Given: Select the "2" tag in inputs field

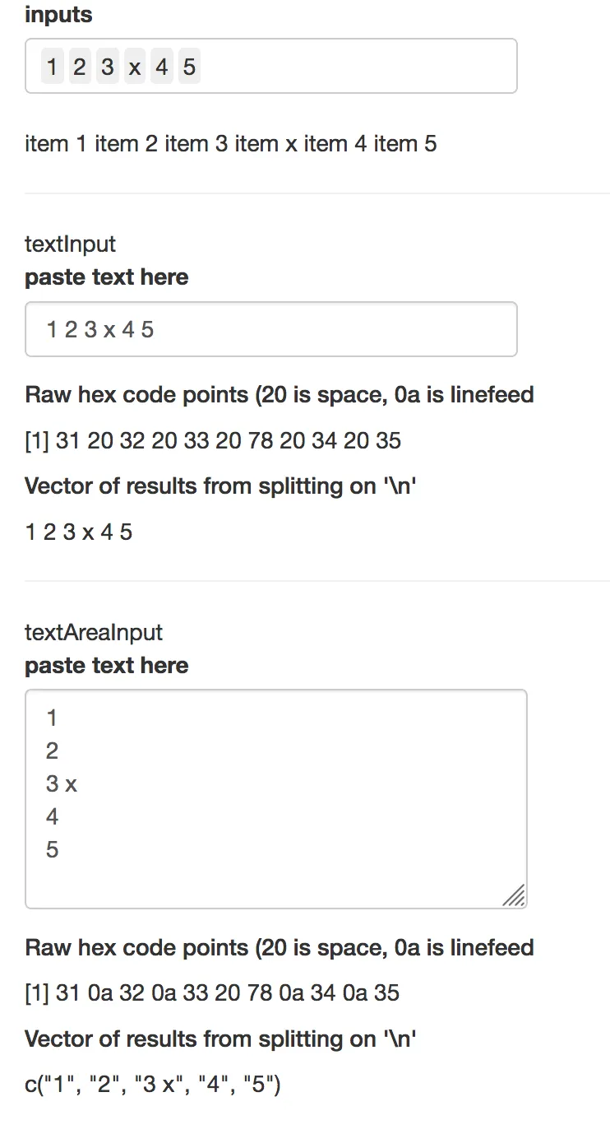Looking at the screenshot, I should click(x=79, y=67).
